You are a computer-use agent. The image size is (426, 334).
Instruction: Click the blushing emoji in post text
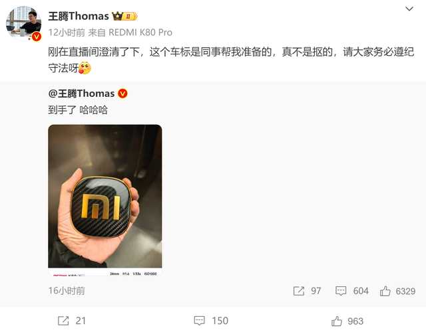tap(85, 68)
